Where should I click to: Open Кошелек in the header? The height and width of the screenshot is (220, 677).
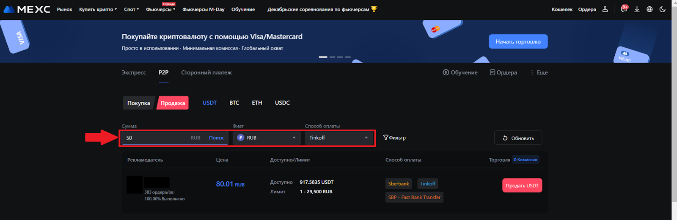[562, 9]
